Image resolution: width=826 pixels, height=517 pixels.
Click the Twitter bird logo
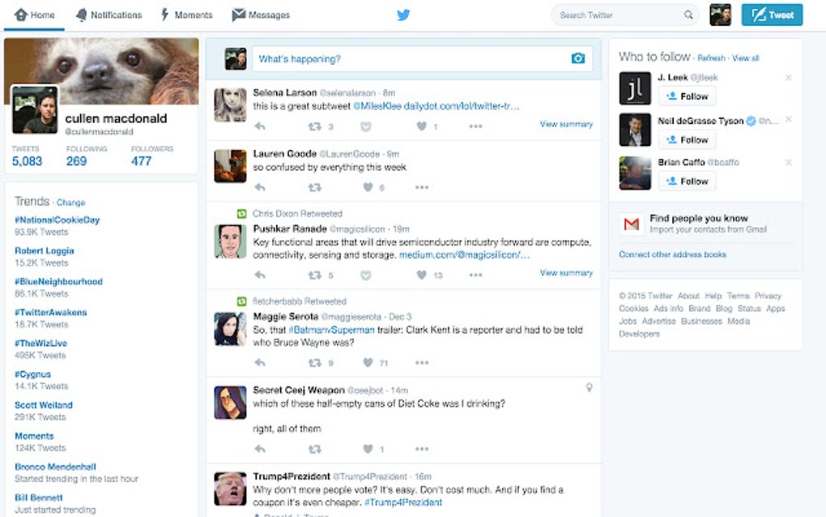pyautogui.click(x=403, y=15)
